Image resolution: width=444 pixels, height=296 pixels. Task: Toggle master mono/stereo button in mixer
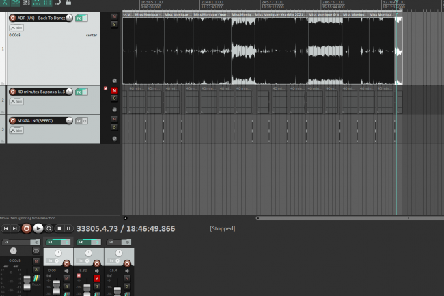(36, 251)
